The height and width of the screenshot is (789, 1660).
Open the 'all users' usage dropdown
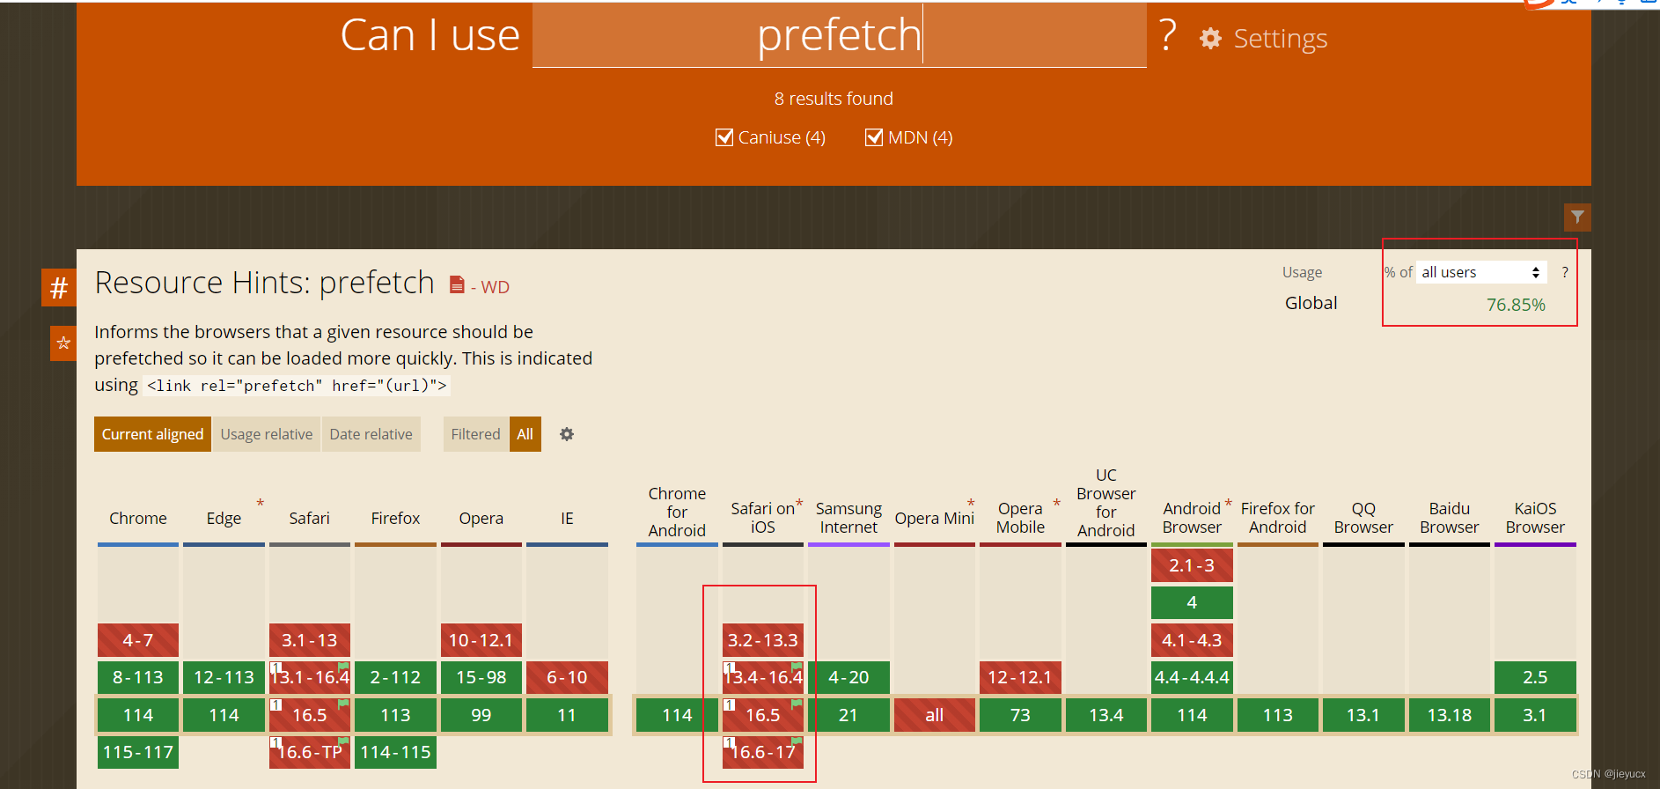[1481, 272]
